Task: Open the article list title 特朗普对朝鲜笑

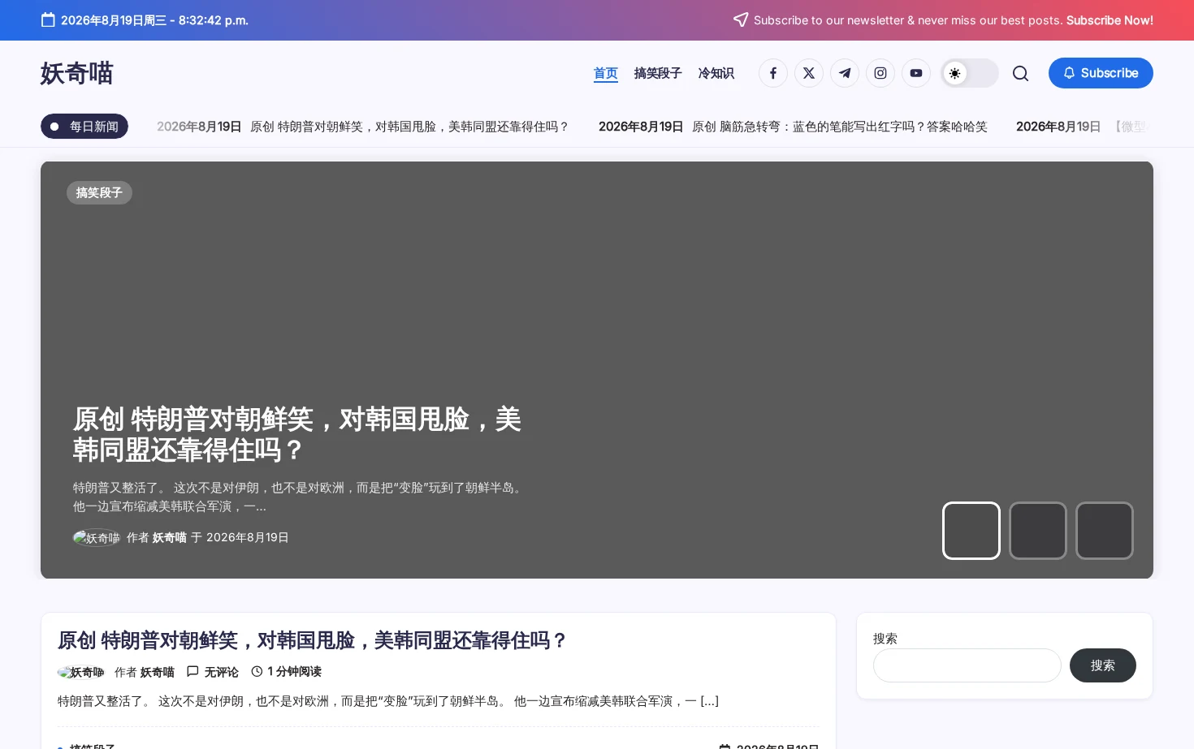Action: (313, 640)
